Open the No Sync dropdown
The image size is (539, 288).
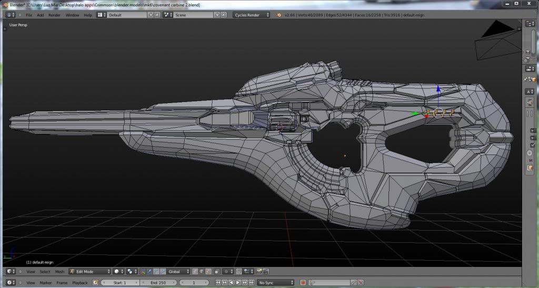(x=276, y=283)
